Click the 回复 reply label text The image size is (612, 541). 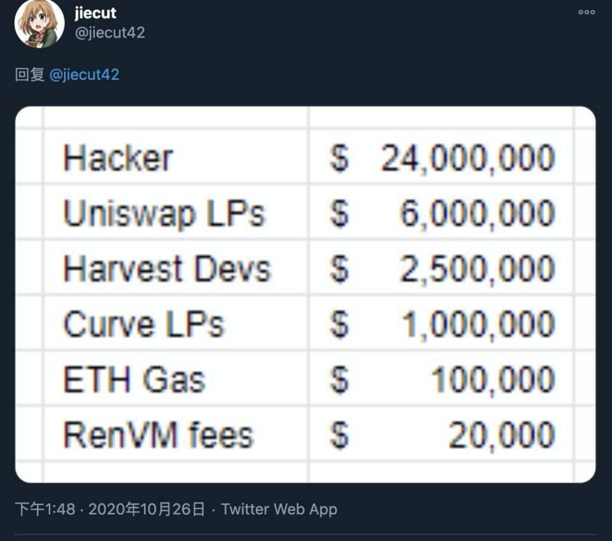29,75
